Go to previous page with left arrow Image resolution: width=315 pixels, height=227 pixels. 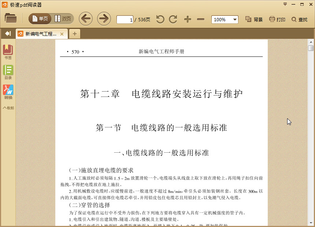(86, 19)
